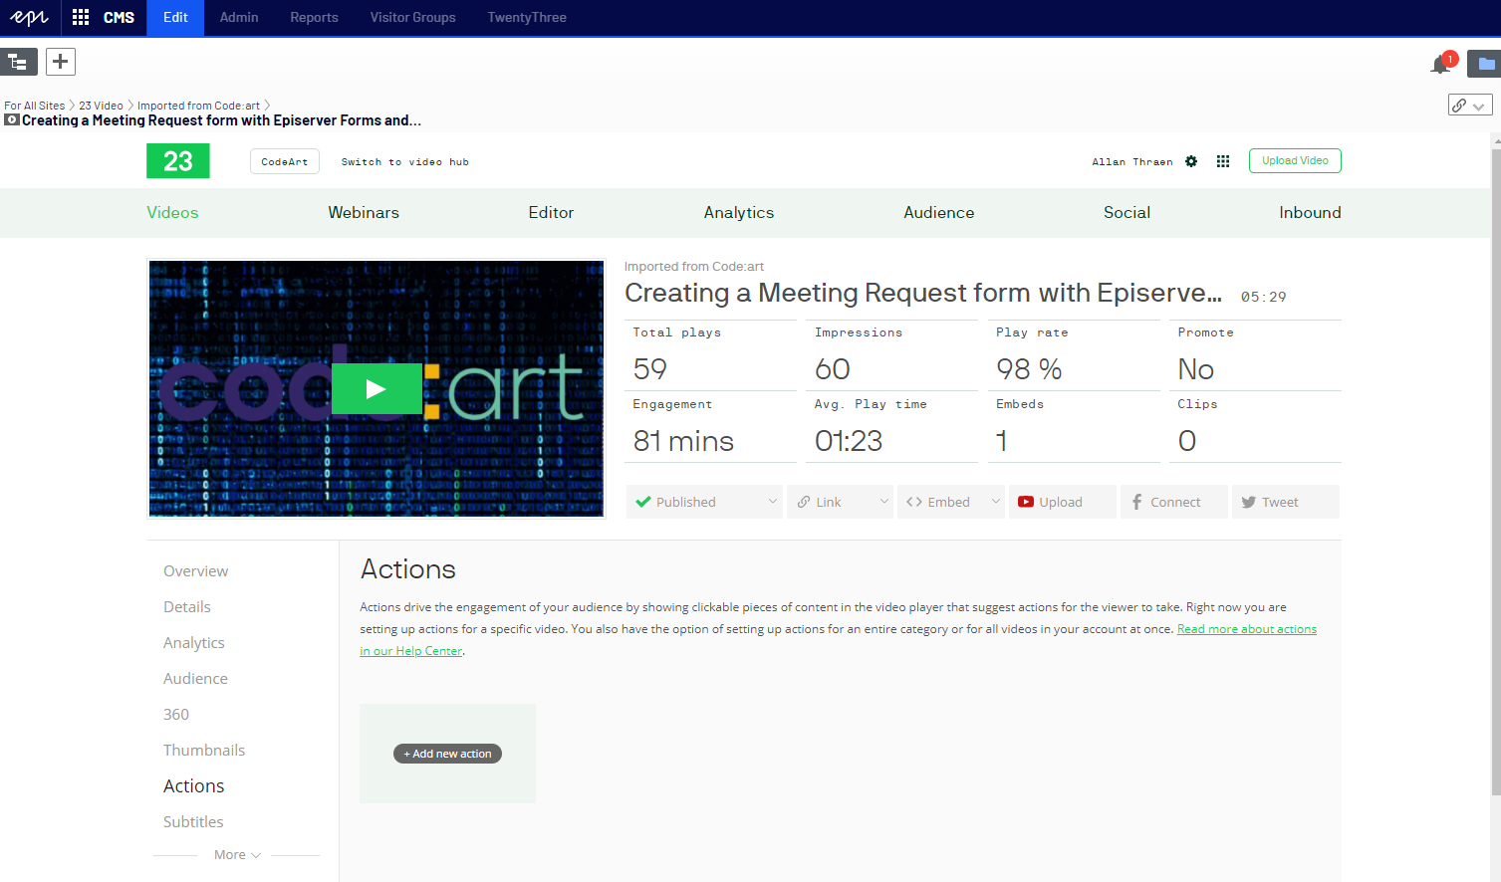Open the Visitor Groups tab
1501x882 pixels.
pos(412,18)
